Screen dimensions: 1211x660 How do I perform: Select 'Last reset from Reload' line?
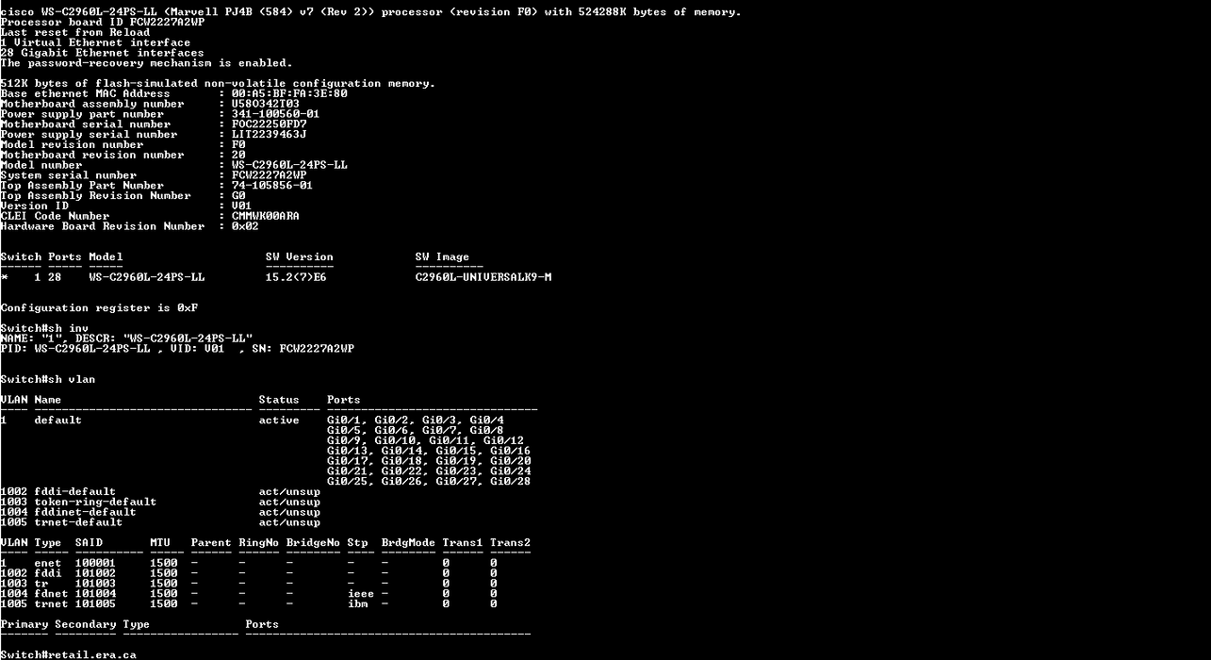click(75, 33)
